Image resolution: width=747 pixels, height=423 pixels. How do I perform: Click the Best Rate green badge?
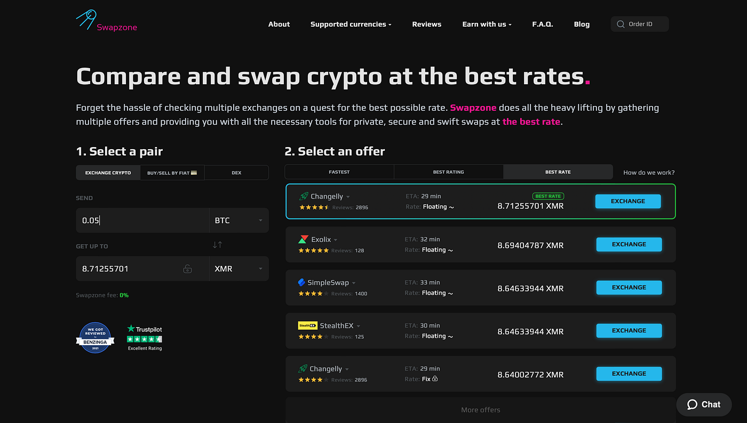(x=548, y=196)
